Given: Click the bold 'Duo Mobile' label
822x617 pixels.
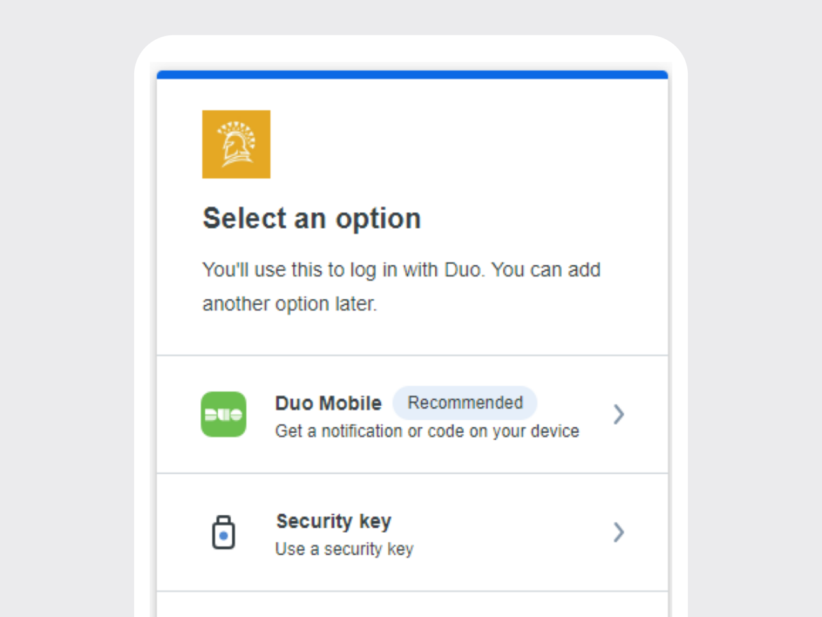Looking at the screenshot, I should click(328, 403).
